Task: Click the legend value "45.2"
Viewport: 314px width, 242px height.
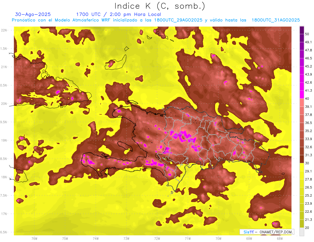Action: [309, 67]
